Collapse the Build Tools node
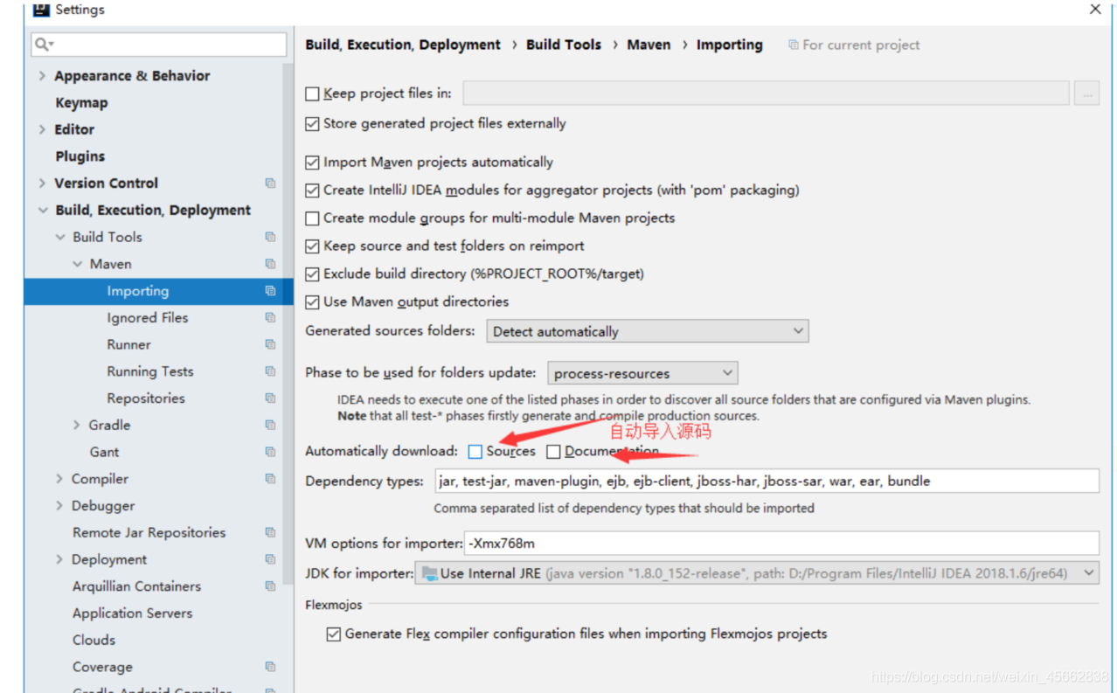 pyautogui.click(x=60, y=237)
